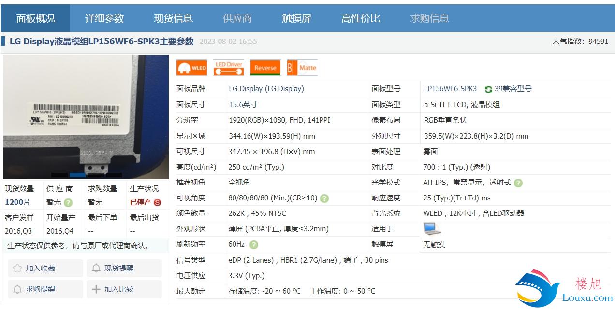The image size is (615, 311).
Task: Open the 现货信息 tab
Action: [174, 18]
